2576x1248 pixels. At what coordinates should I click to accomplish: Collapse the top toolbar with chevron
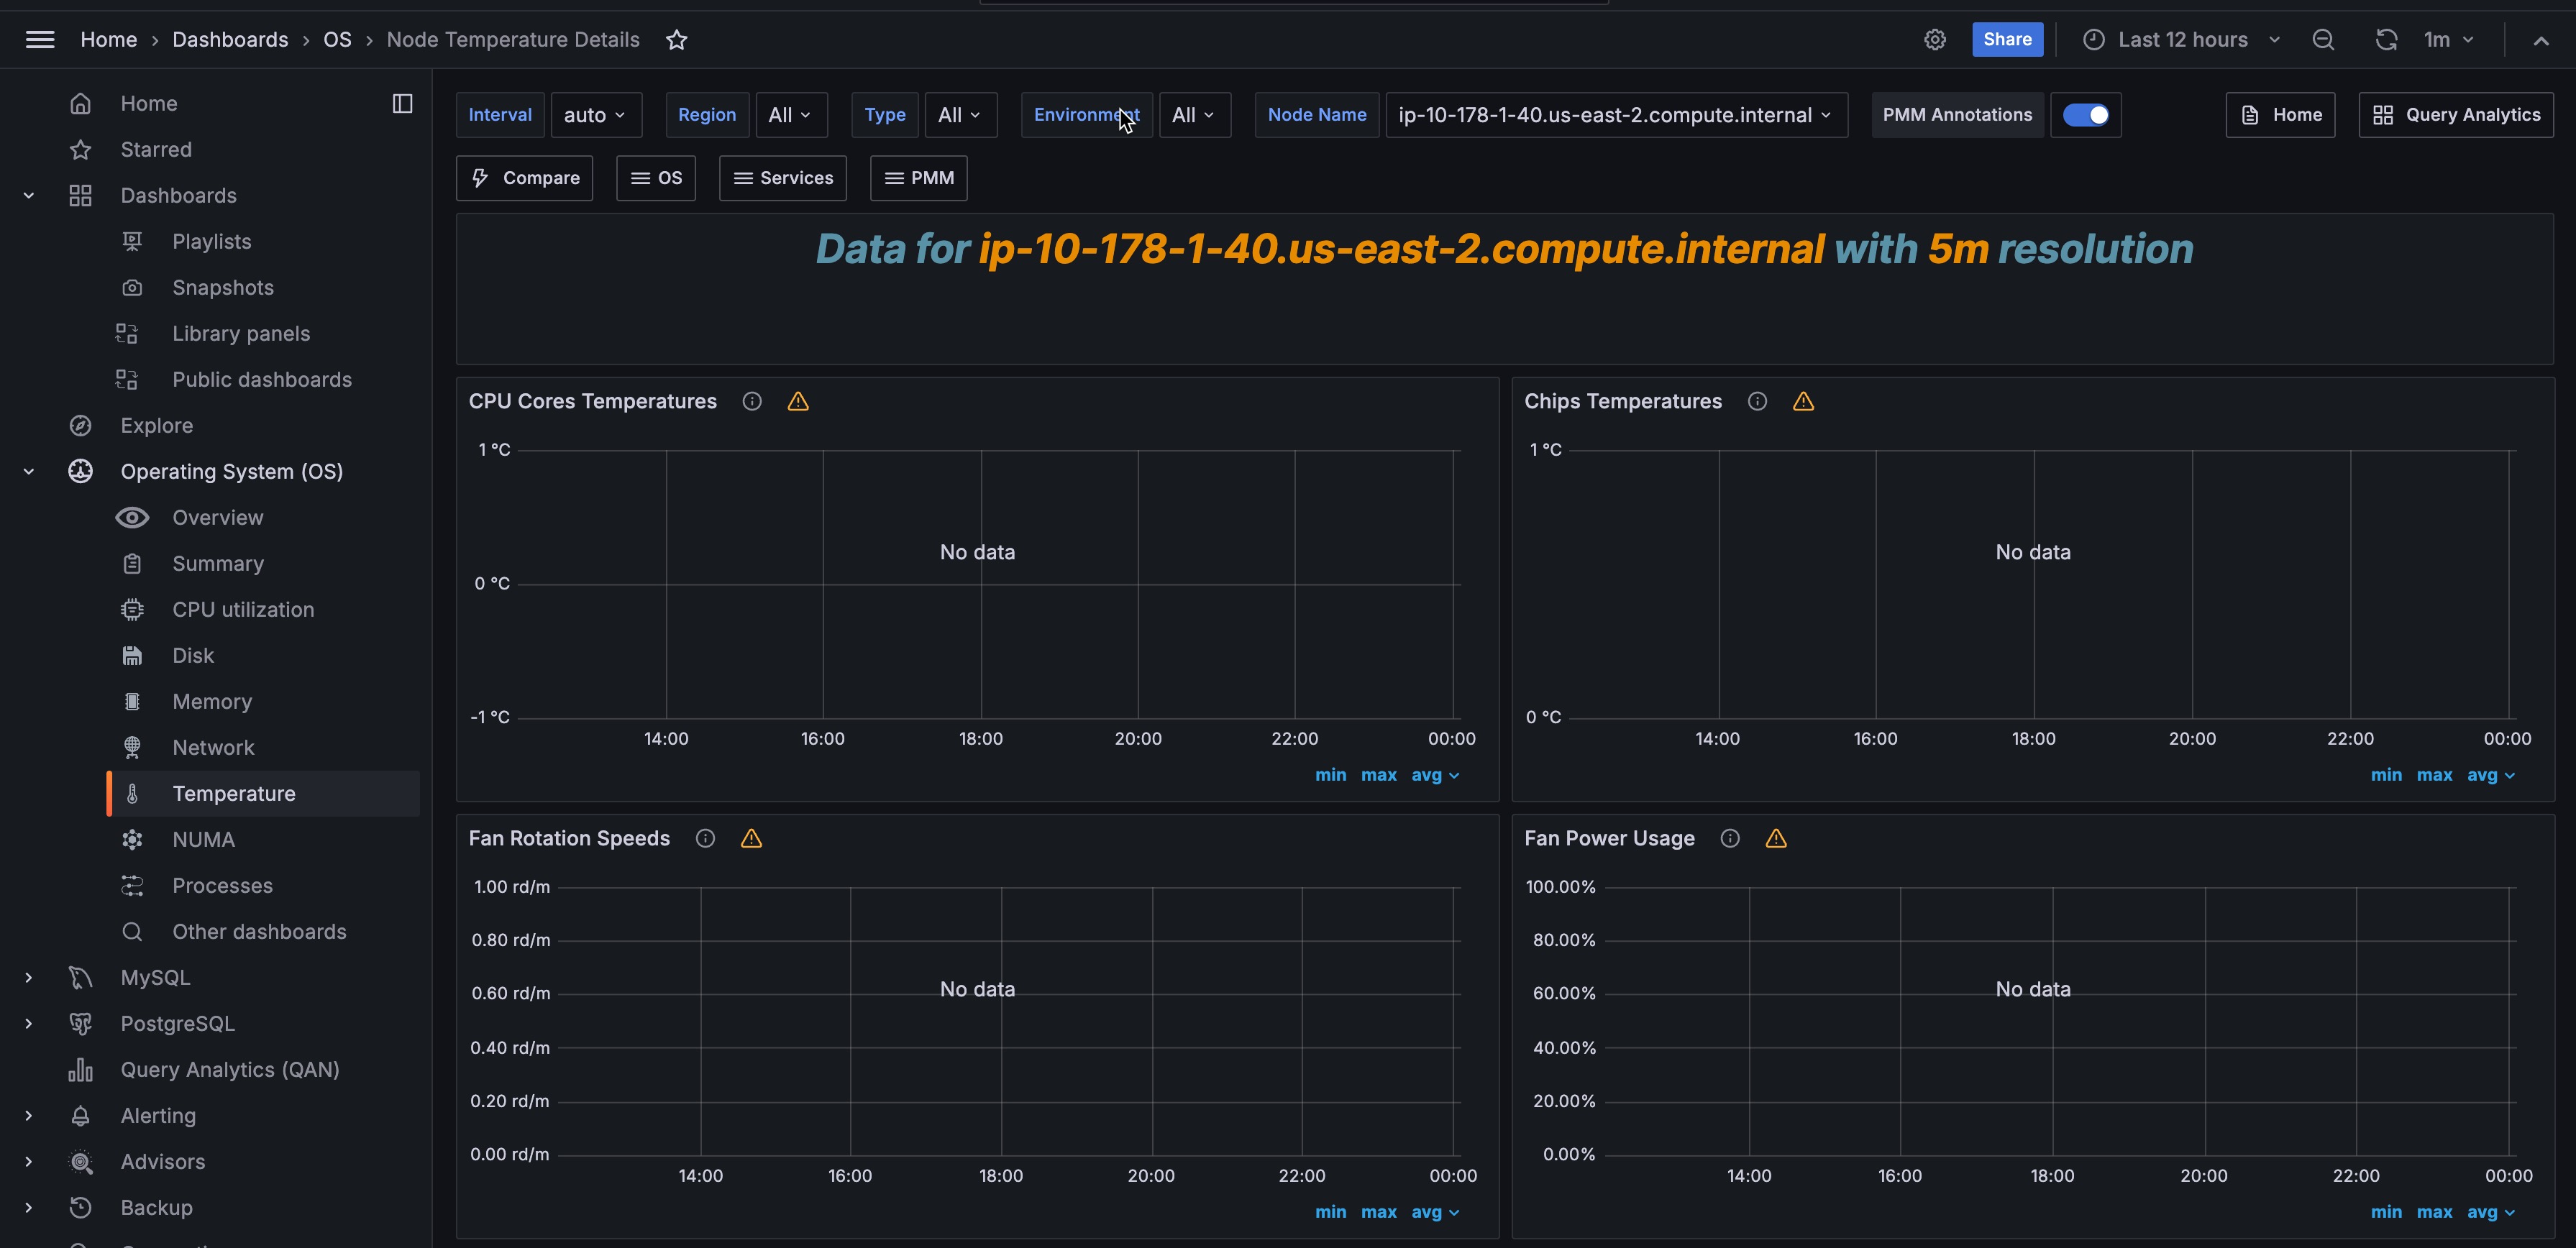click(x=2541, y=40)
